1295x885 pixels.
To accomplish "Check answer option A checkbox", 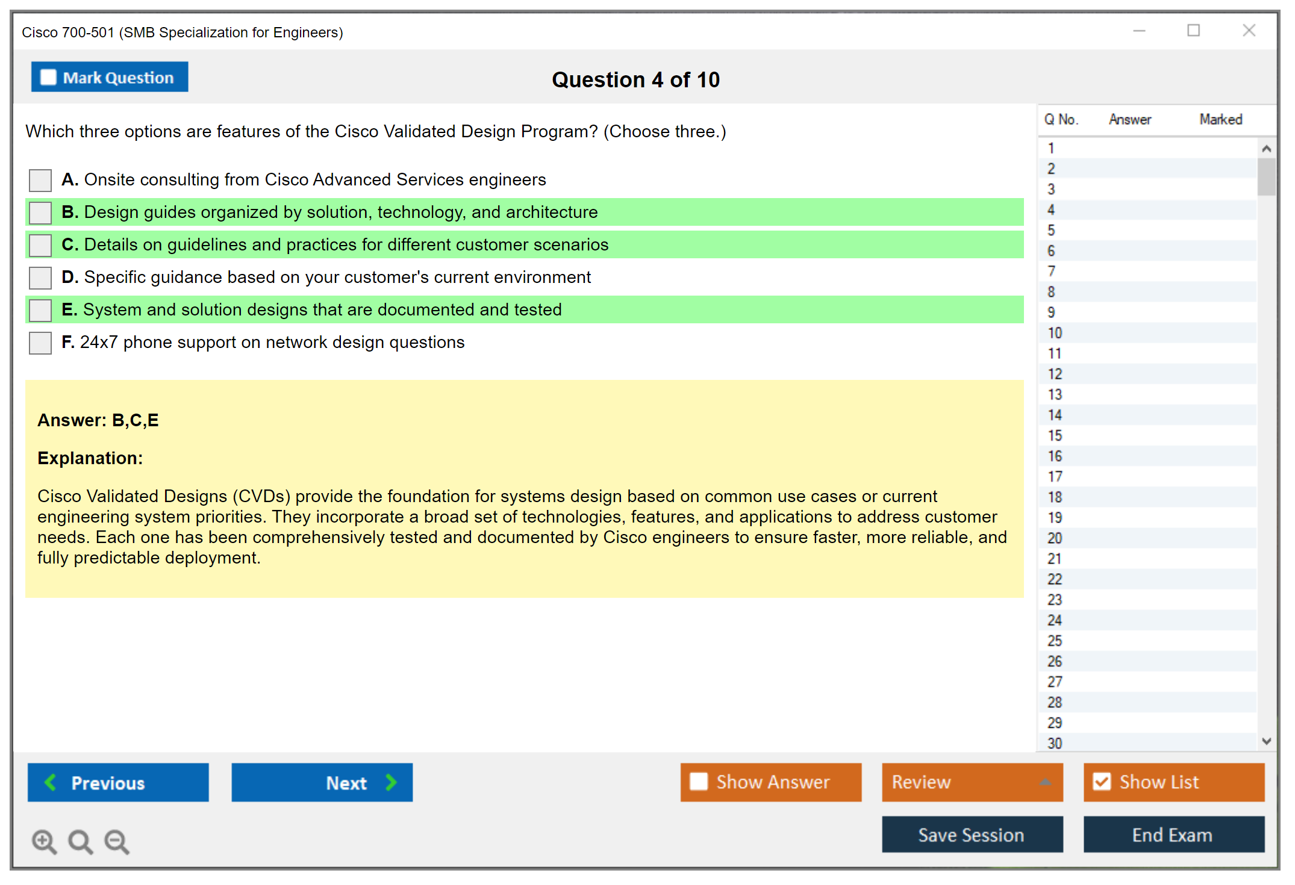I will click(x=40, y=180).
